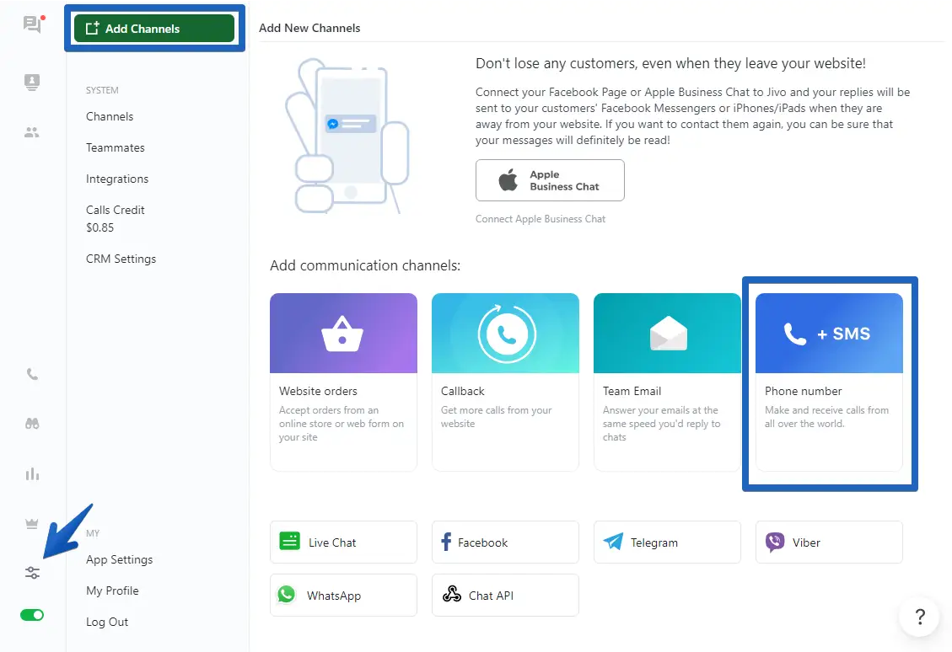This screenshot has height=652, width=952.
Task: Toggle the online status switch
Action: [31, 615]
